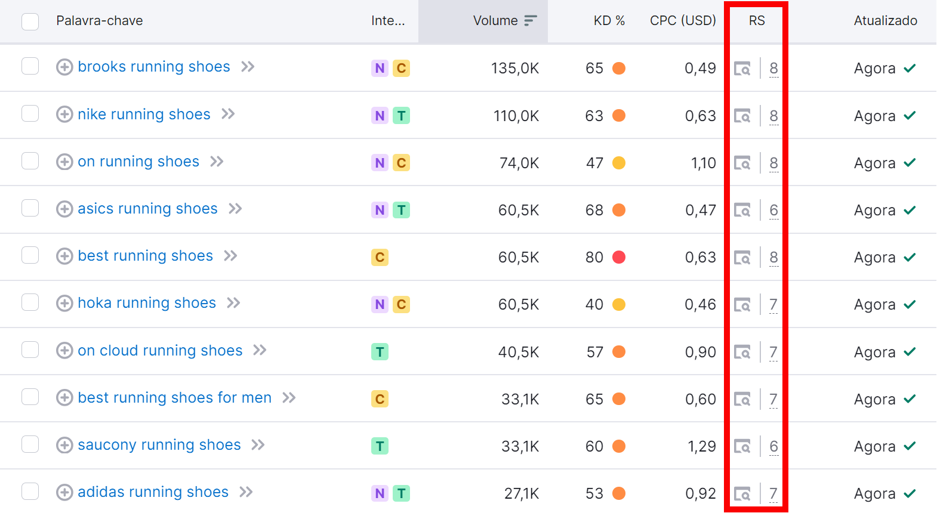937x513 pixels.
Task: Click results count 8 for brooks running shoes
Action: 773,69
